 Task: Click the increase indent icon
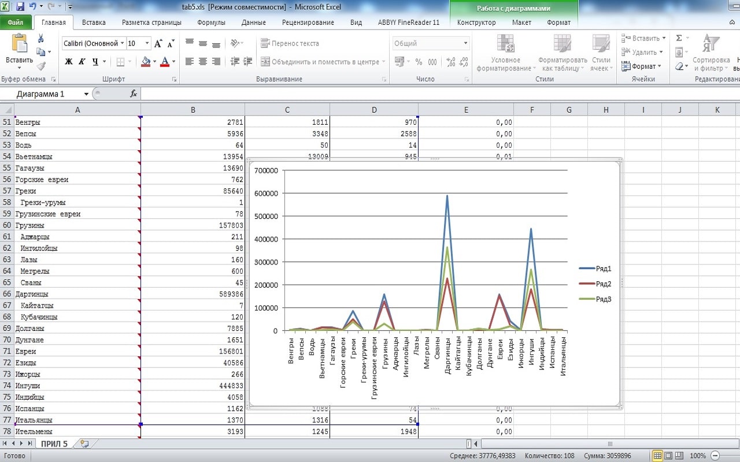[247, 62]
